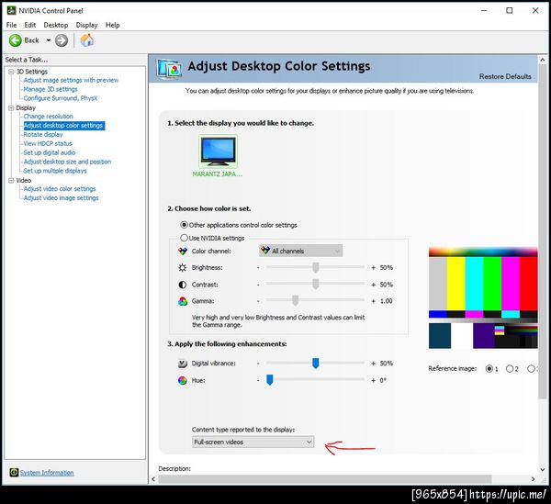551x504 pixels.
Task: Open Change resolution task
Action: click(48, 117)
